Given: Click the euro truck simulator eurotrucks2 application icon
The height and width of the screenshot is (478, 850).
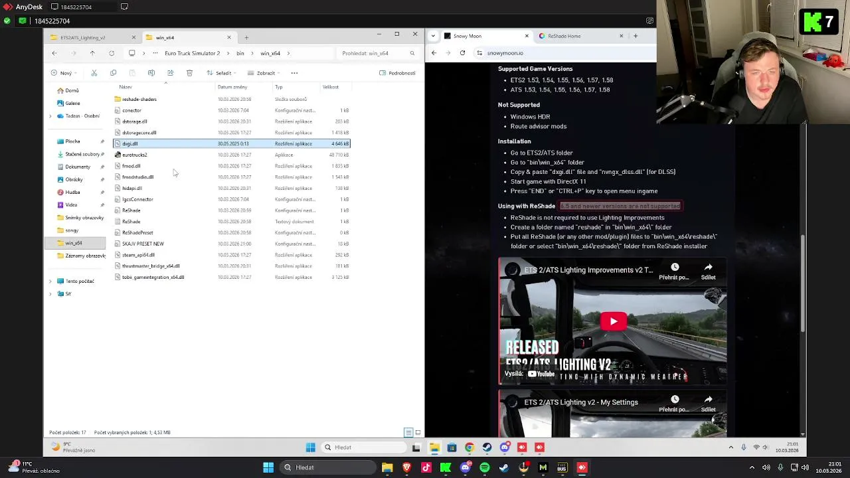Looking at the screenshot, I should click(118, 155).
